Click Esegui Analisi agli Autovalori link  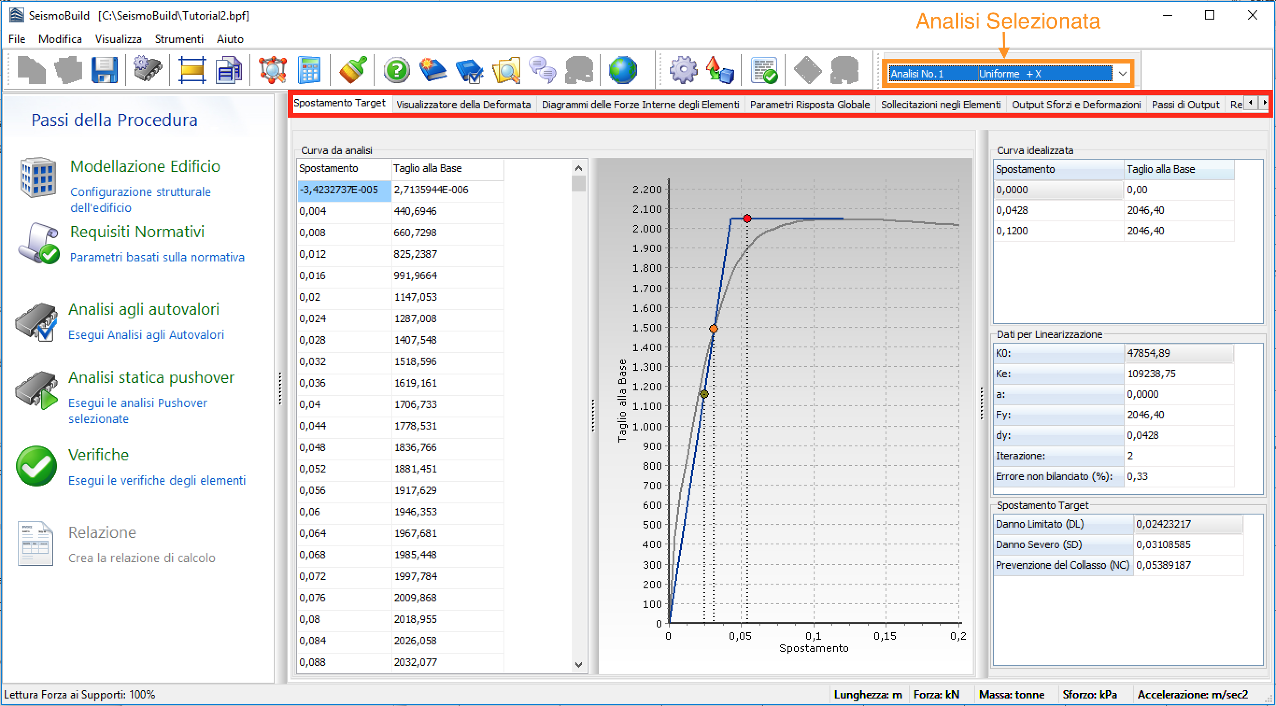point(146,335)
